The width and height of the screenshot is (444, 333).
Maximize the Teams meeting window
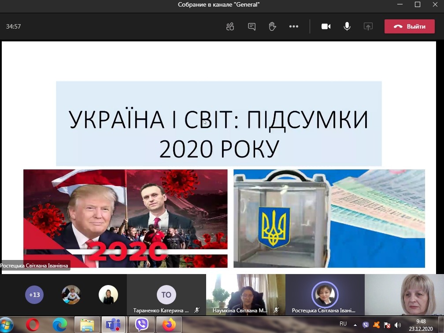(418, 4)
